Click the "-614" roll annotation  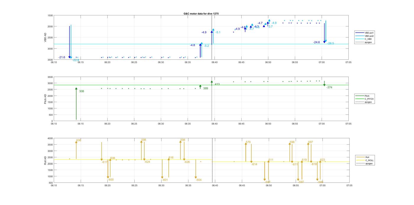(254, 164)
